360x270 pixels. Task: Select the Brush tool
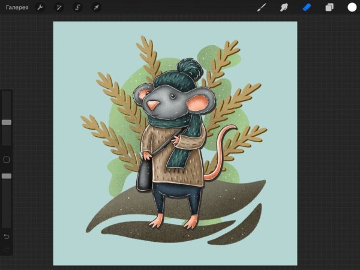click(x=261, y=8)
